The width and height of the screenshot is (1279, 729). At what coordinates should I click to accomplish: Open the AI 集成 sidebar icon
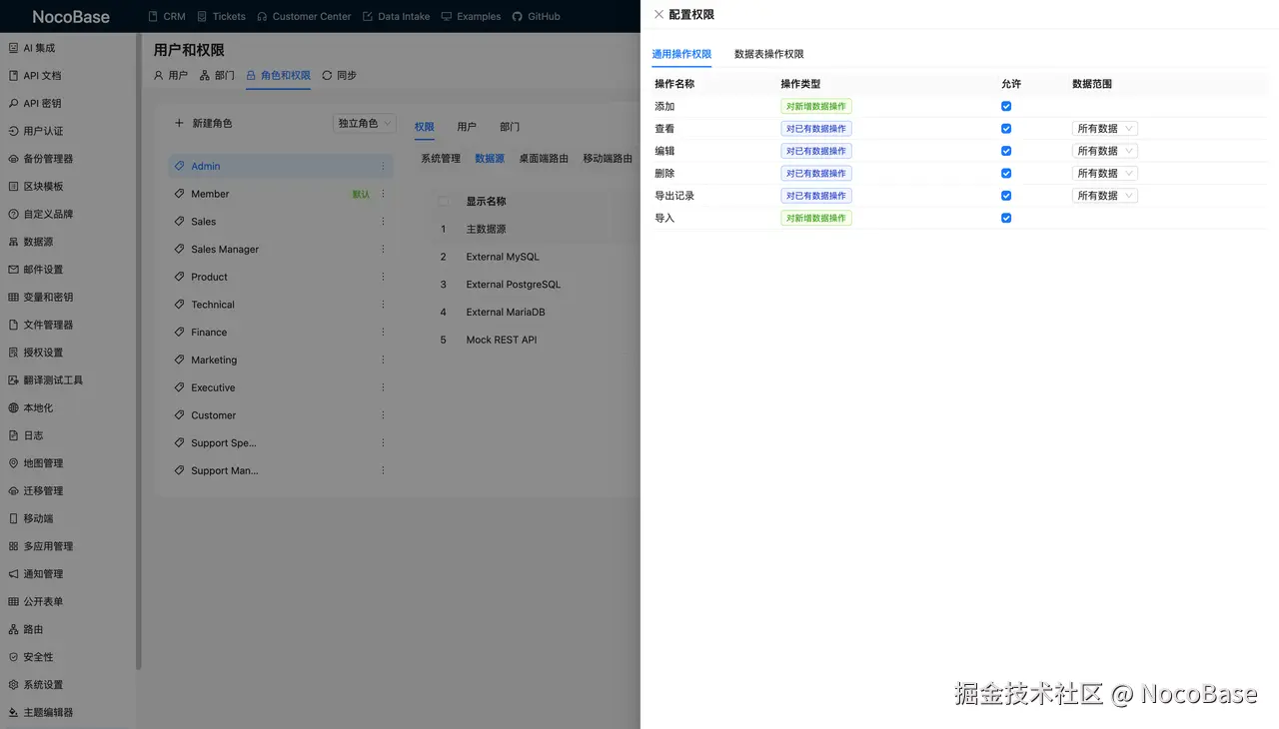[14, 48]
